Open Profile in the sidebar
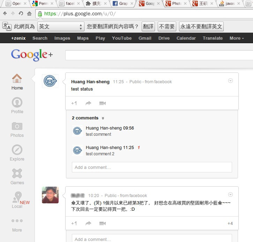Viewport: 253px width, 242px height. coord(17,106)
